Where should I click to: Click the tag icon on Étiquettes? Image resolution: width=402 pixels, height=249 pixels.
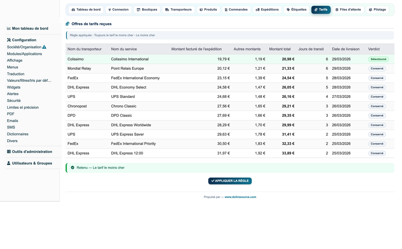click(288, 10)
